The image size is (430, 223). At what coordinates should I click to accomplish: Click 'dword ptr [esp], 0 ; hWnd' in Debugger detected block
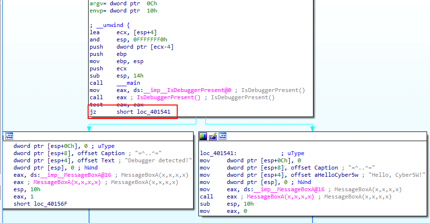tap(56, 168)
